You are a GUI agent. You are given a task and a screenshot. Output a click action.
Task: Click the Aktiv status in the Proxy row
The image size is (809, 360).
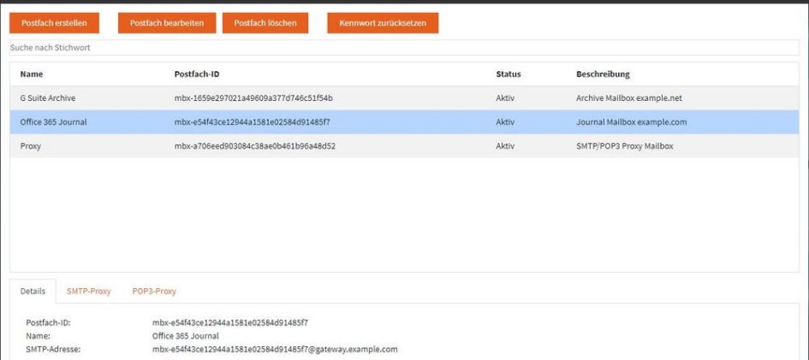505,146
